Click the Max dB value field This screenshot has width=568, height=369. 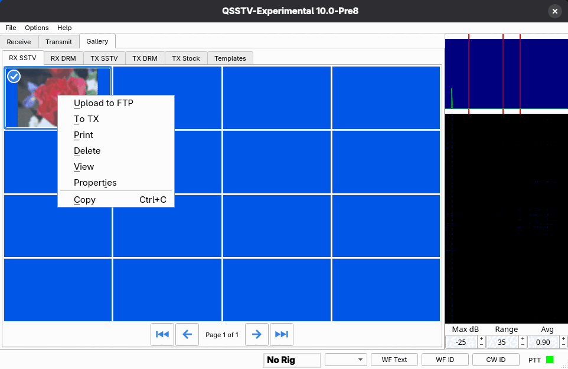462,342
